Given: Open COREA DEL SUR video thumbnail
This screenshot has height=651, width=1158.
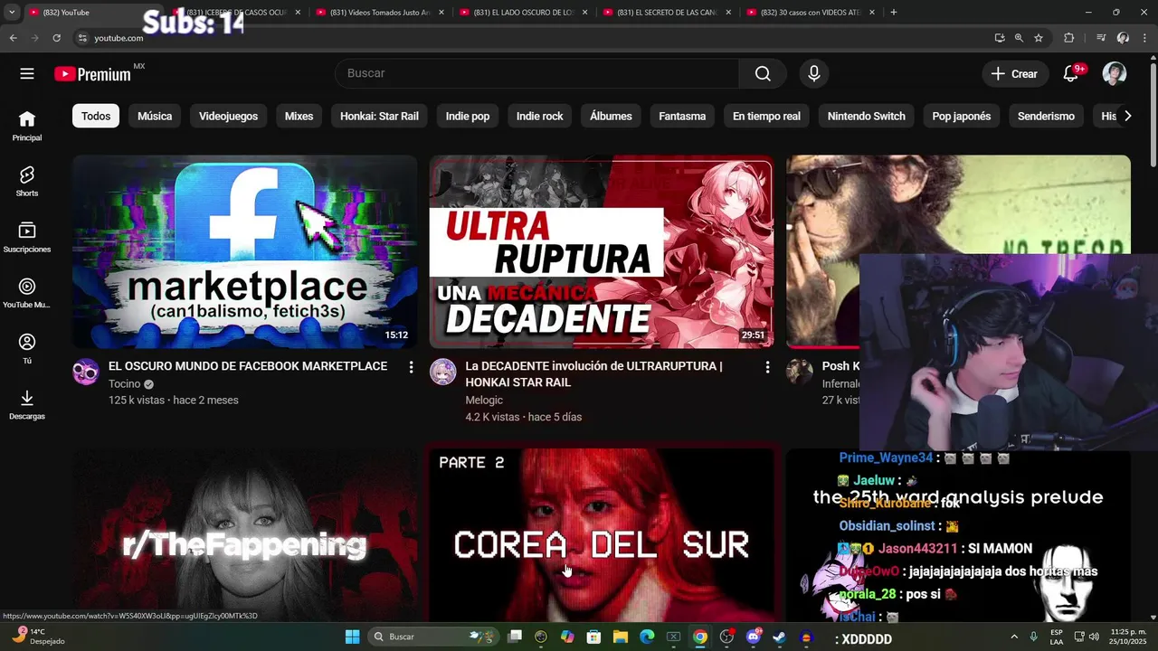Looking at the screenshot, I should tap(602, 536).
